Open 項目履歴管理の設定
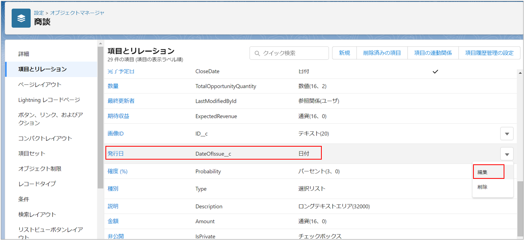The image size is (524, 240). [x=489, y=53]
